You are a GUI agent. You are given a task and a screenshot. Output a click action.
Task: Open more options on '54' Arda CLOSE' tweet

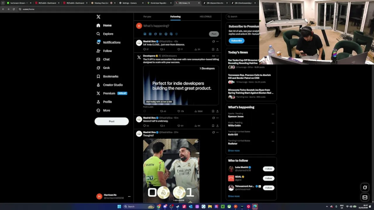[217, 41]
